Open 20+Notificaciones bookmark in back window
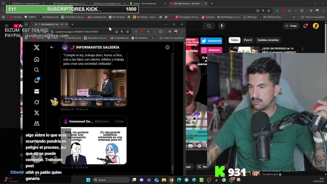The image size is (327, 184). coord(48,17)
